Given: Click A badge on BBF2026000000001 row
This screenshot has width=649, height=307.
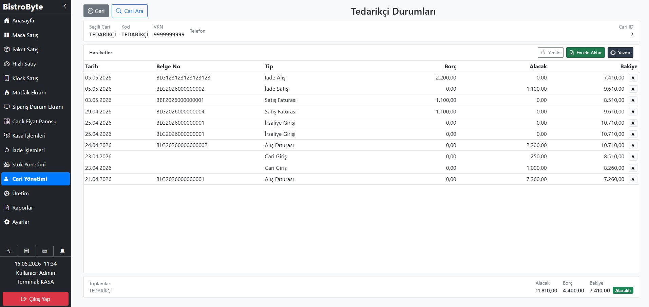Looking at the screenshot, I should (633, 100).
